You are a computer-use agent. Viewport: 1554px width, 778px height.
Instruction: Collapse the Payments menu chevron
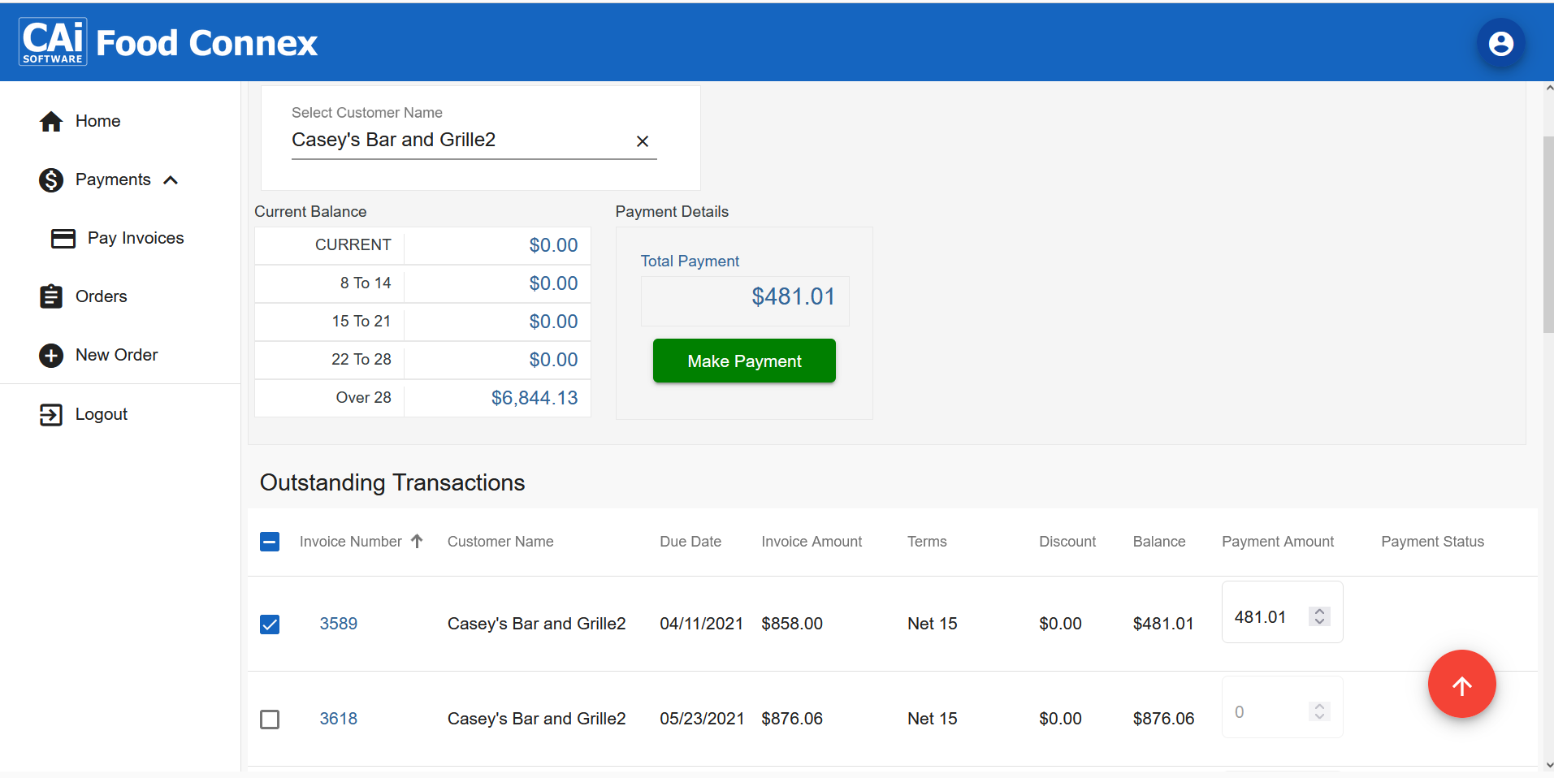click(x=171, y=180)
